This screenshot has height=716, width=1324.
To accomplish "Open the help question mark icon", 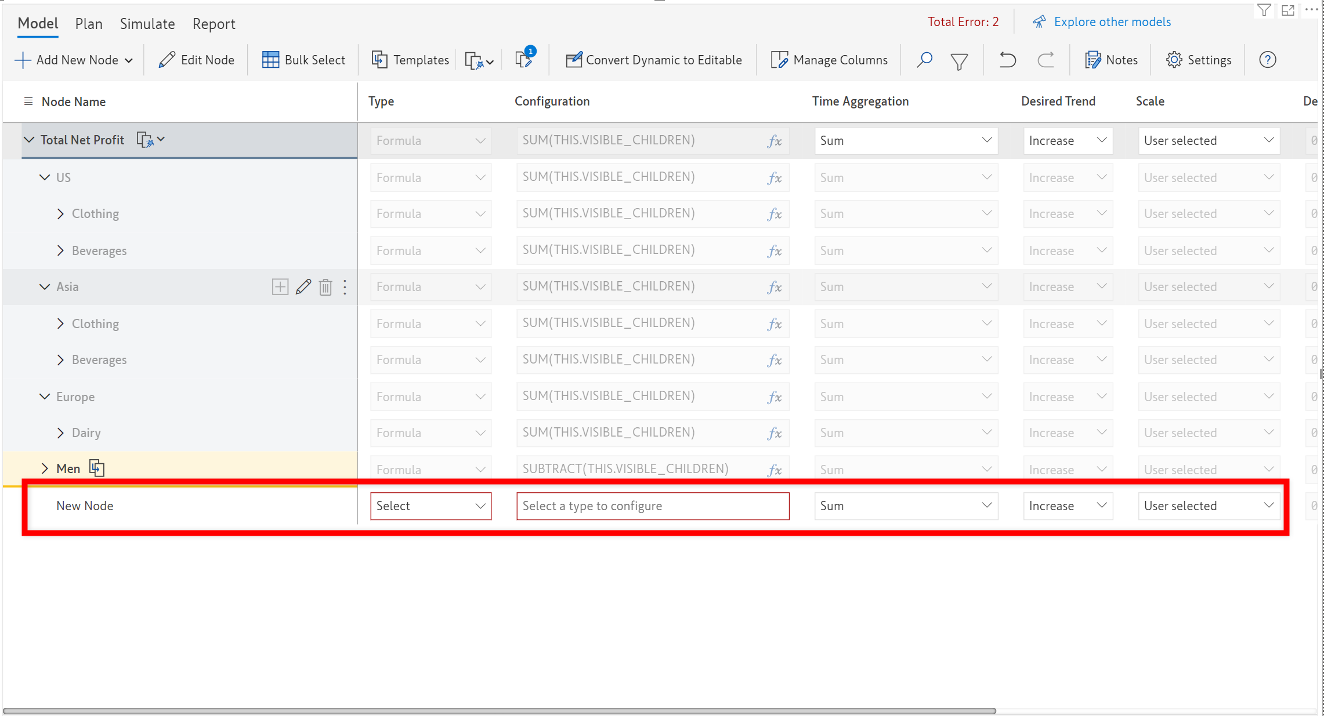I will [x=1267, y=60].
